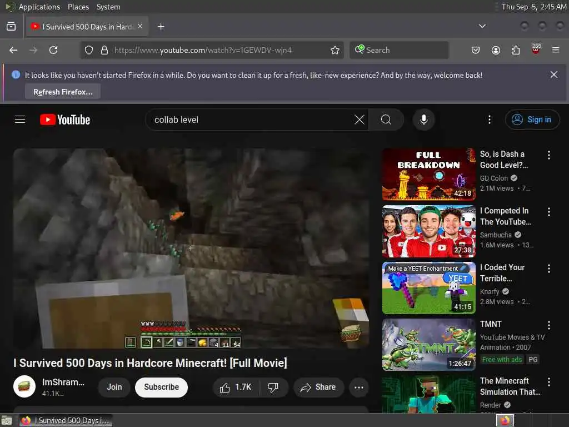Subscribe to ImShram channel
This screenshot has height=427, width=569.
162,388
